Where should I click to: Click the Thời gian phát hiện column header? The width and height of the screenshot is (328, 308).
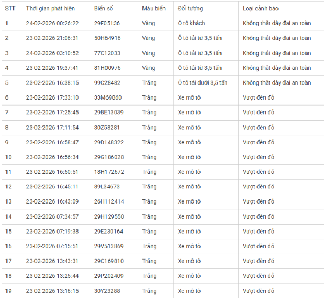[50, 9]
